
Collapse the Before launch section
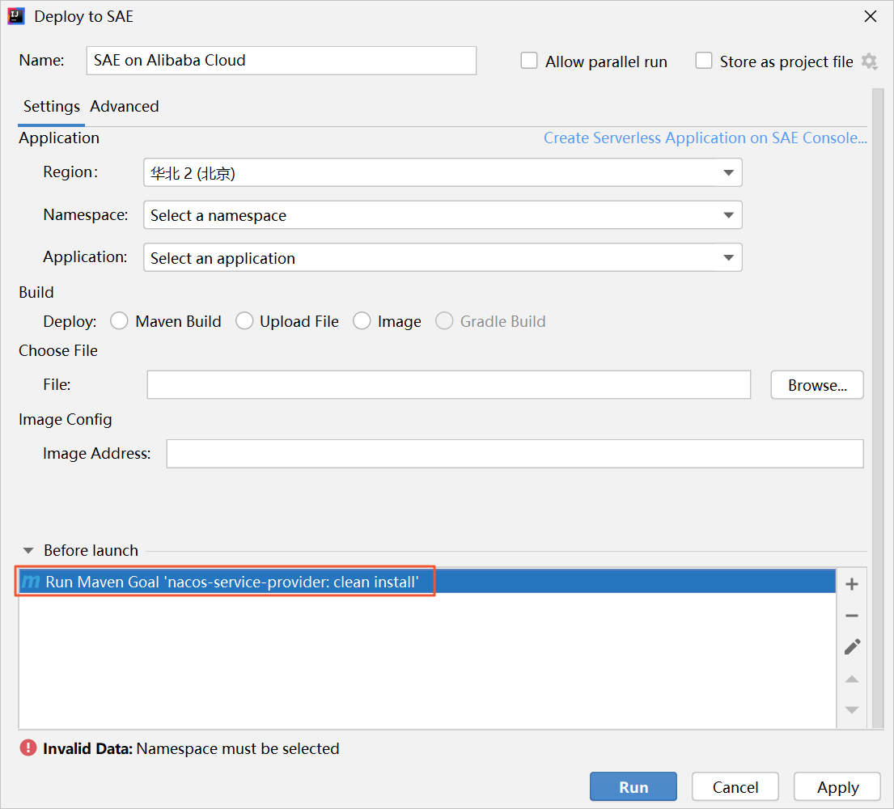[x=28, y=550]
